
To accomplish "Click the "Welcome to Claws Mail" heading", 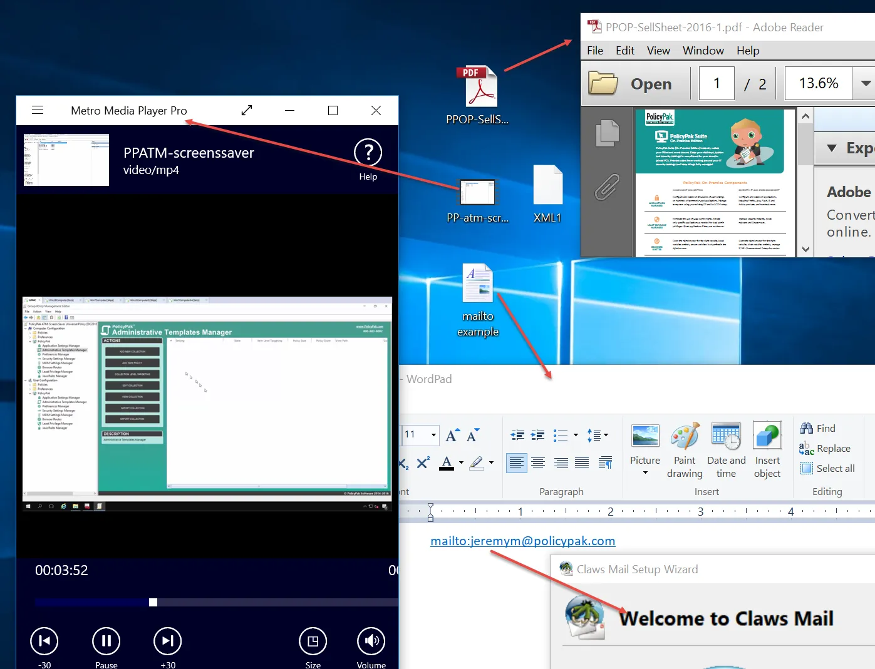I will click(x=727, y=618).
